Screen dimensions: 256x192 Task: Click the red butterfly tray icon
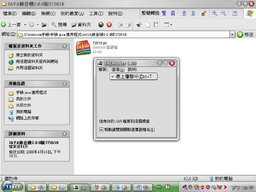click(220, 187)
